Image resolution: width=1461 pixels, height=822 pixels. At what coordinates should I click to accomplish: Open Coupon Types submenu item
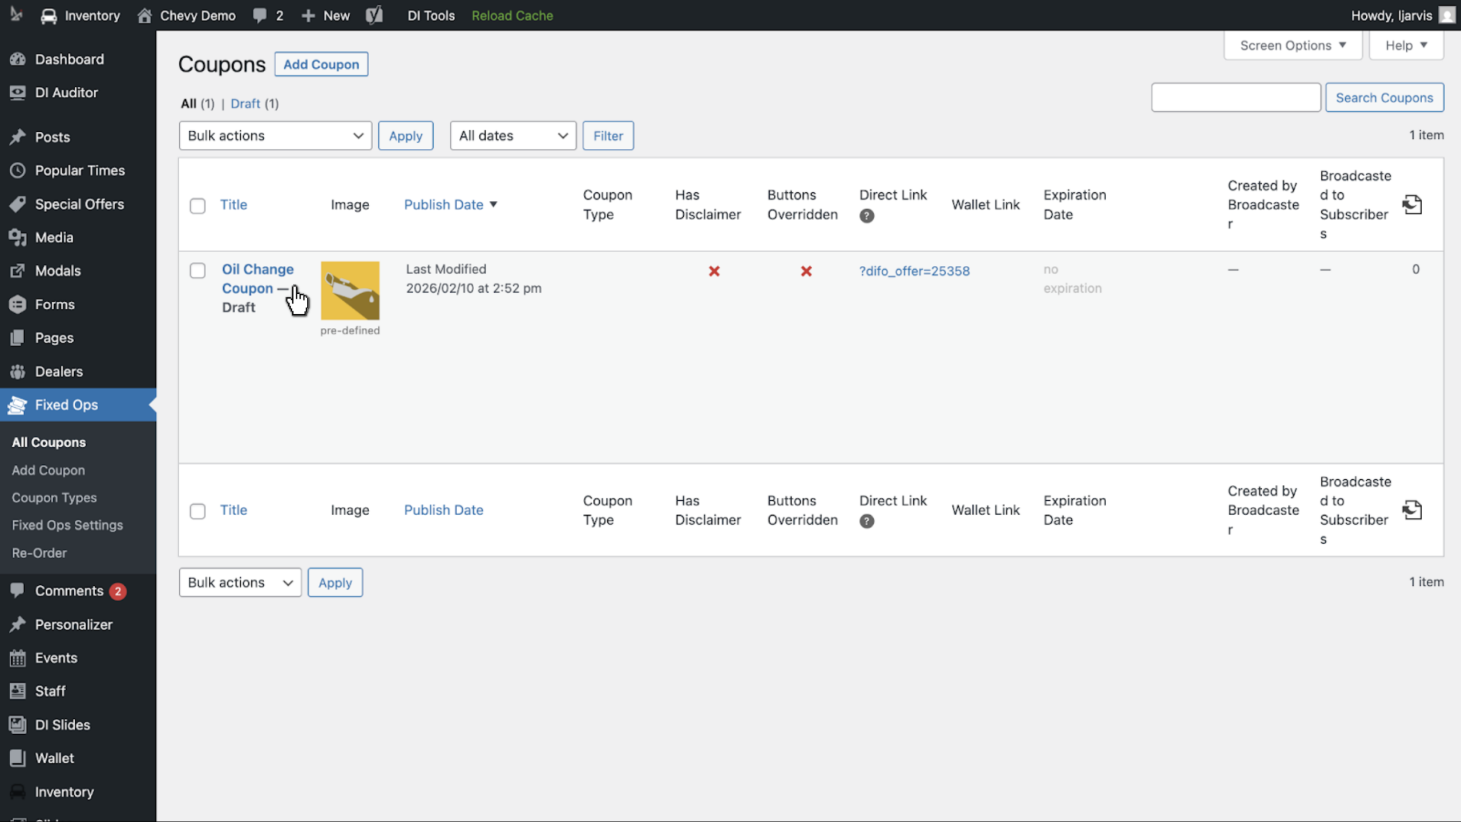(x=54, y=497)
